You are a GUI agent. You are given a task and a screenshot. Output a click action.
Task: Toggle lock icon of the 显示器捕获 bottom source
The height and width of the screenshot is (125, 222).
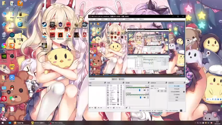click(121, 104)
